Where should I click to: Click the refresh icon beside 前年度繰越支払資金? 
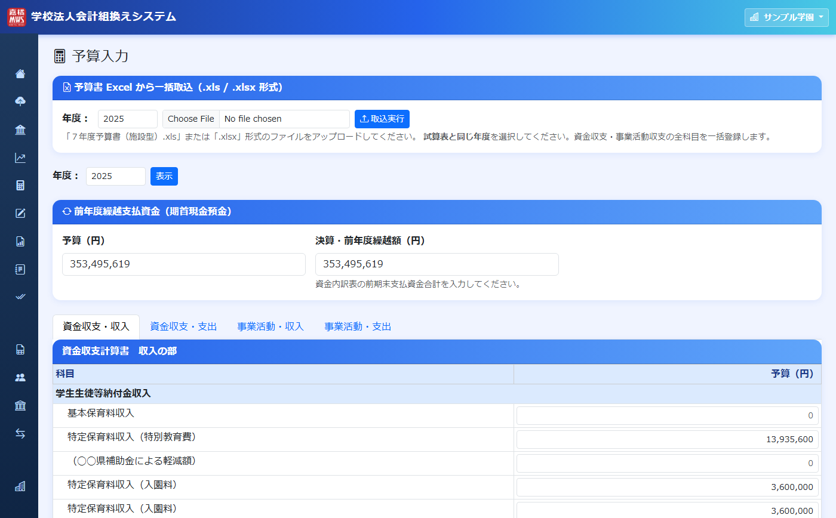tap(67, 212)
